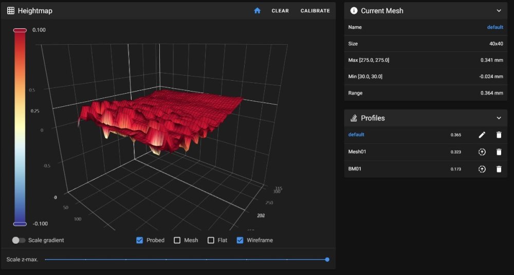
Task: Click the Profiles panel layers icon
Action: pos(354,118)
